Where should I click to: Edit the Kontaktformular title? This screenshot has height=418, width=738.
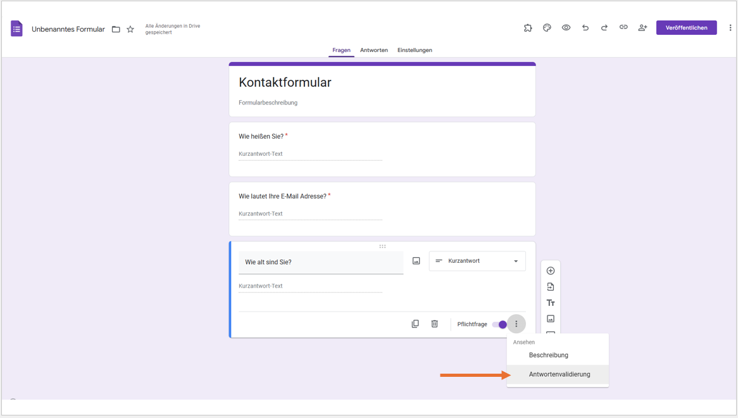[285, 82]
